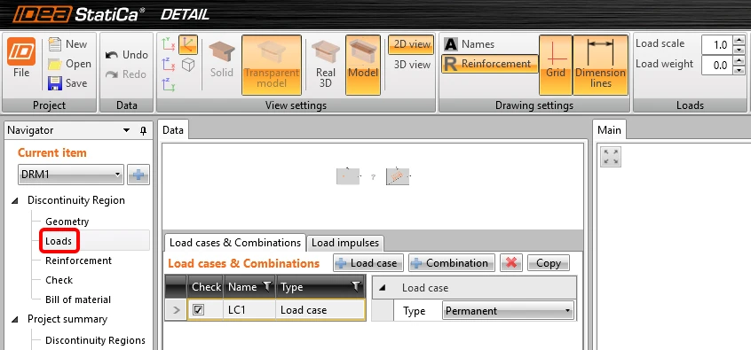Toggle Transparent model display

(x=272, y=65)
